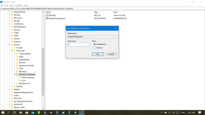Open the speaker app on the taskbar

tap(51, 112)
